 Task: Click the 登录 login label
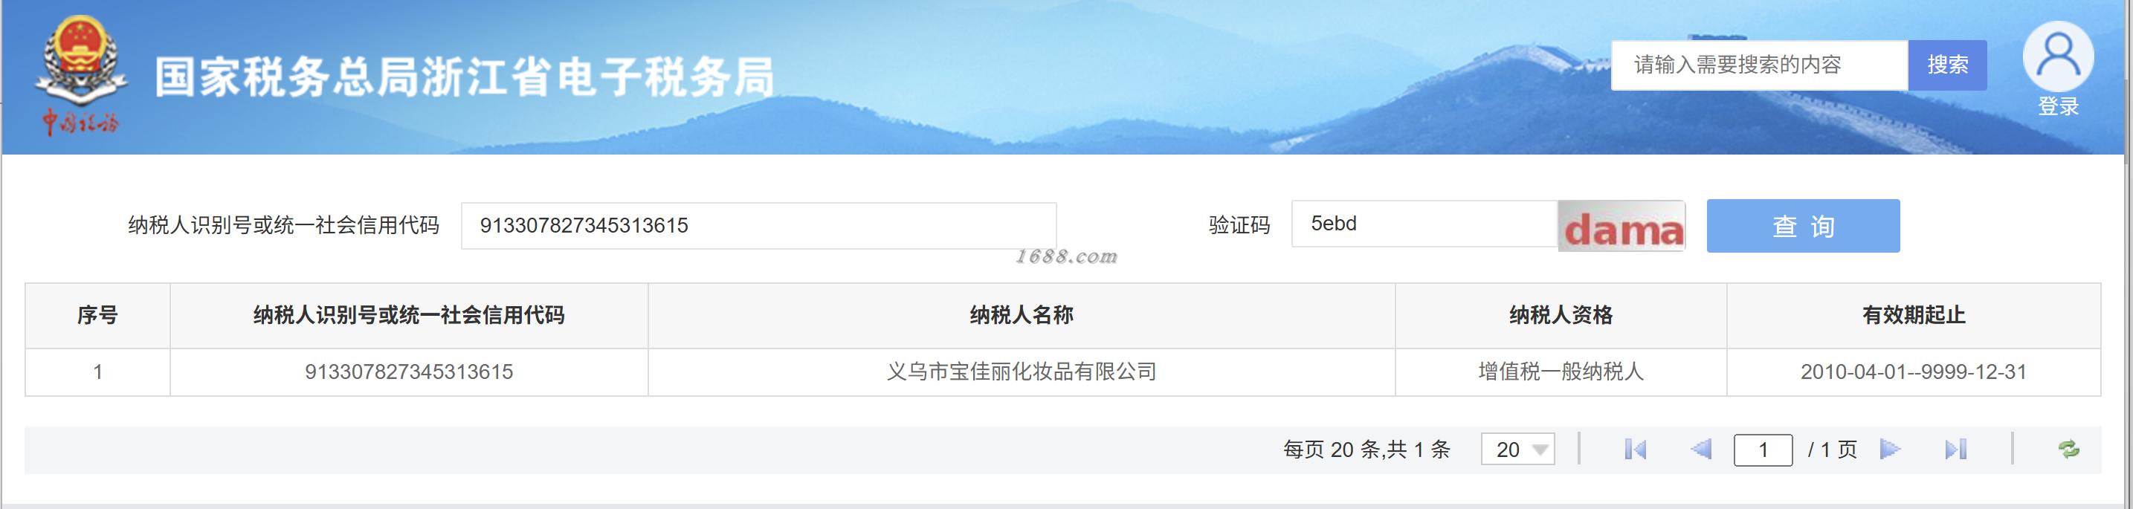pyautogui.click(x=2058, y=107)
